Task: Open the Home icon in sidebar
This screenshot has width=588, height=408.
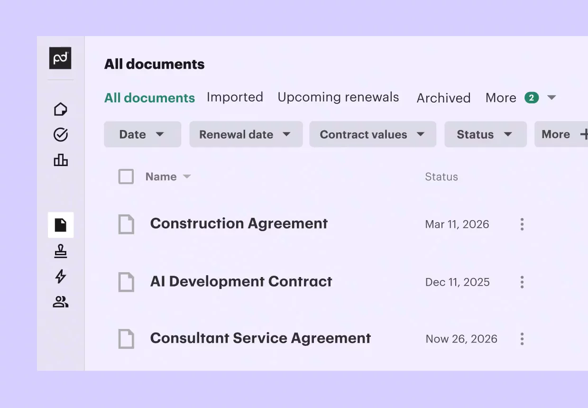Action: (x=61, y=110)
